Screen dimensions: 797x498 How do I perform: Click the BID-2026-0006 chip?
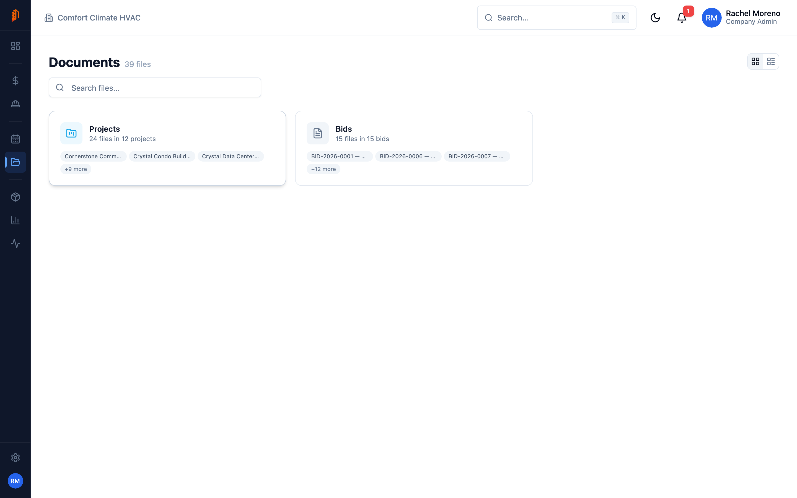(x=408, y=156)
